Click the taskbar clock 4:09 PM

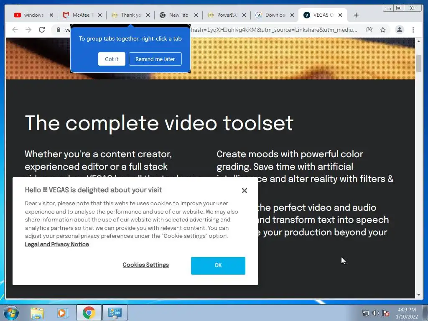pyautogui.click(x=407, y=310)
